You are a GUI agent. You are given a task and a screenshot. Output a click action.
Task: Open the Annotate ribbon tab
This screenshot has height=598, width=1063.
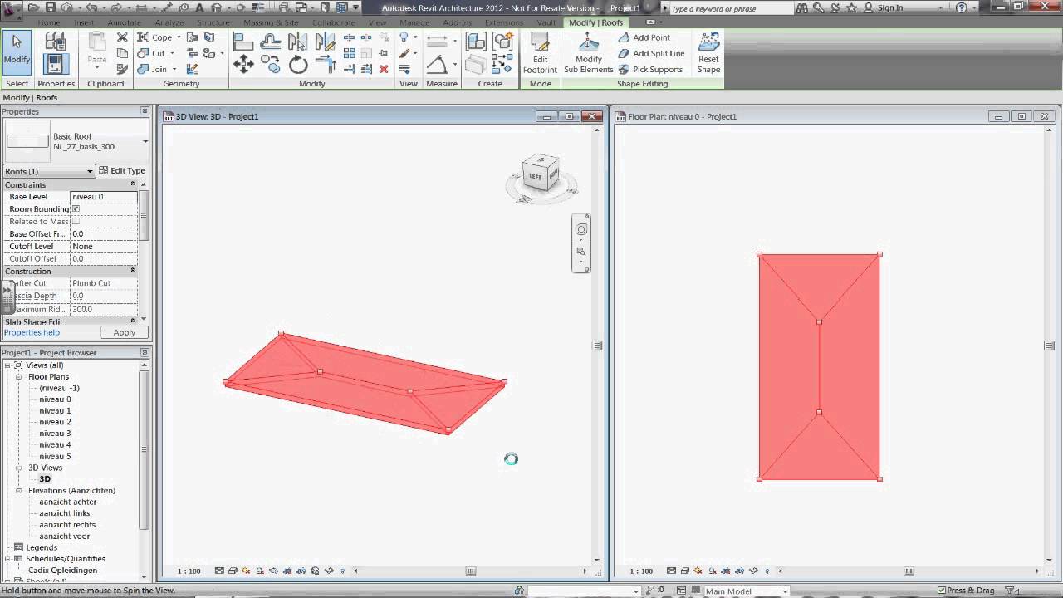(x=124, y=22)
